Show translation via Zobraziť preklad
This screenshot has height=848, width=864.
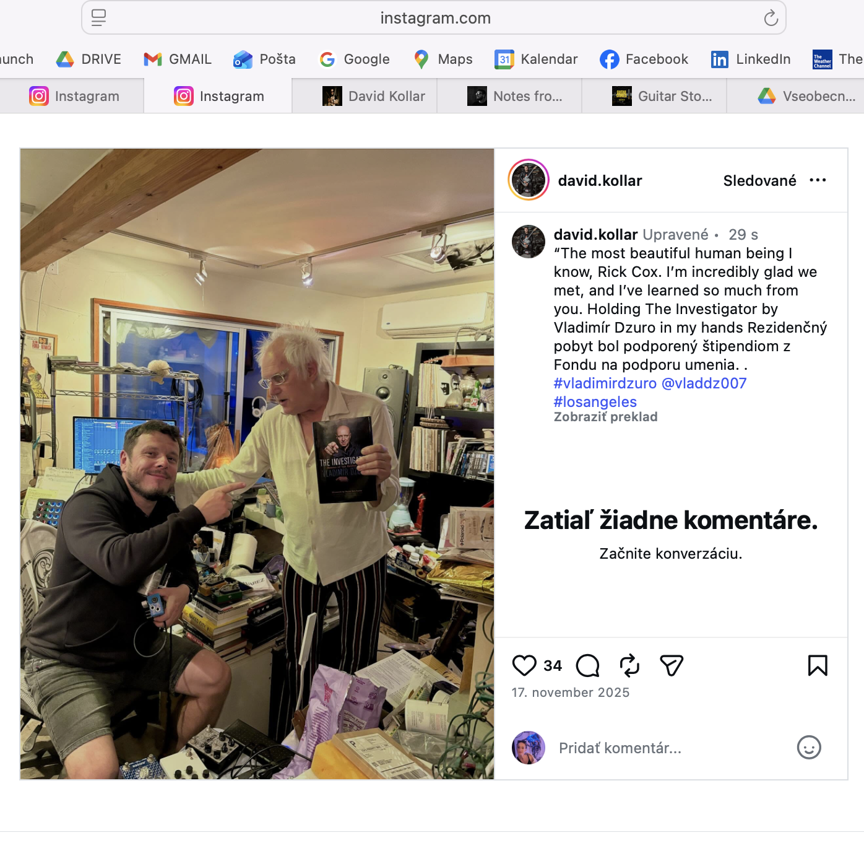[x=605, y=417]
